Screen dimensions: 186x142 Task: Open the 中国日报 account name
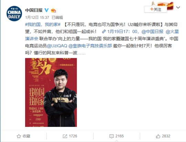coord(34,10)
